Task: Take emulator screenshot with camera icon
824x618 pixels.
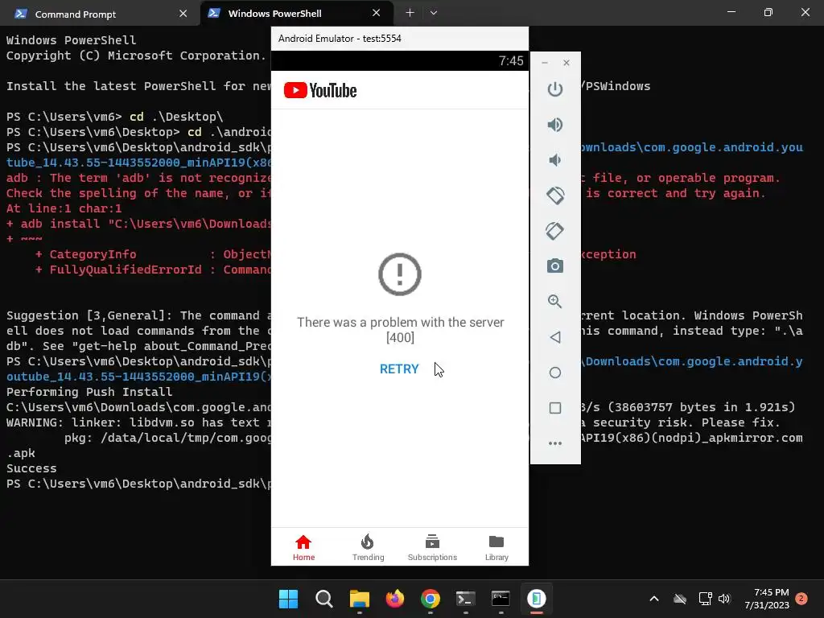Action: click(555, 266)
